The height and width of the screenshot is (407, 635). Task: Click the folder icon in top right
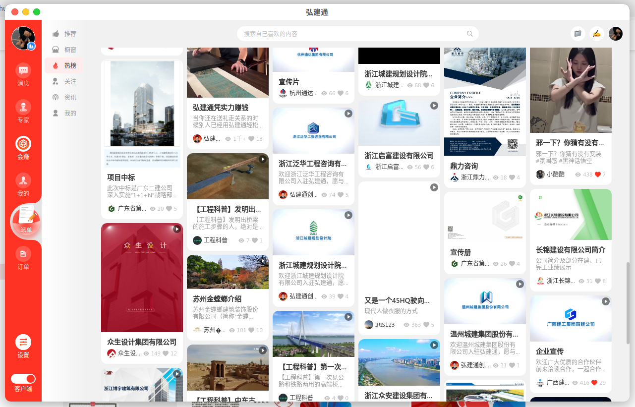(x=577, y=34)
